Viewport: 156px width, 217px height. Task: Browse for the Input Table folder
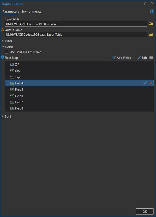pos(151,24)
